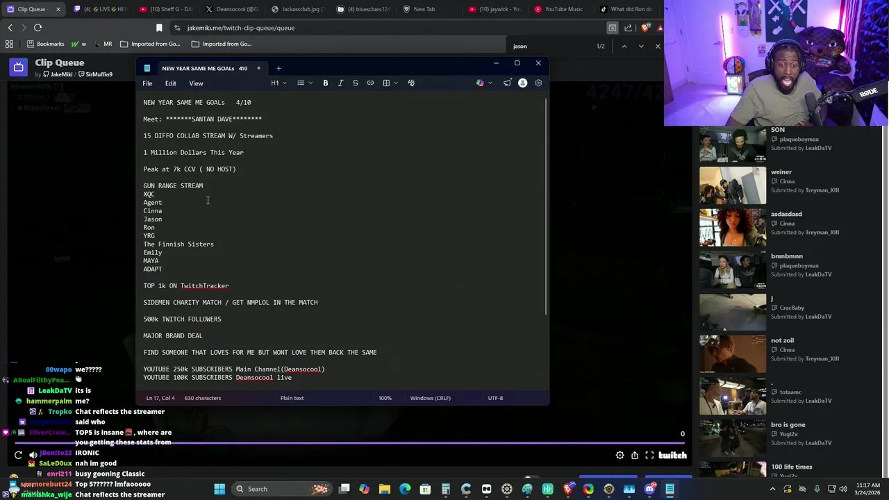Open Windows Start menu
The width and height of the screenshot is (889, 500).
coord(219,489)
